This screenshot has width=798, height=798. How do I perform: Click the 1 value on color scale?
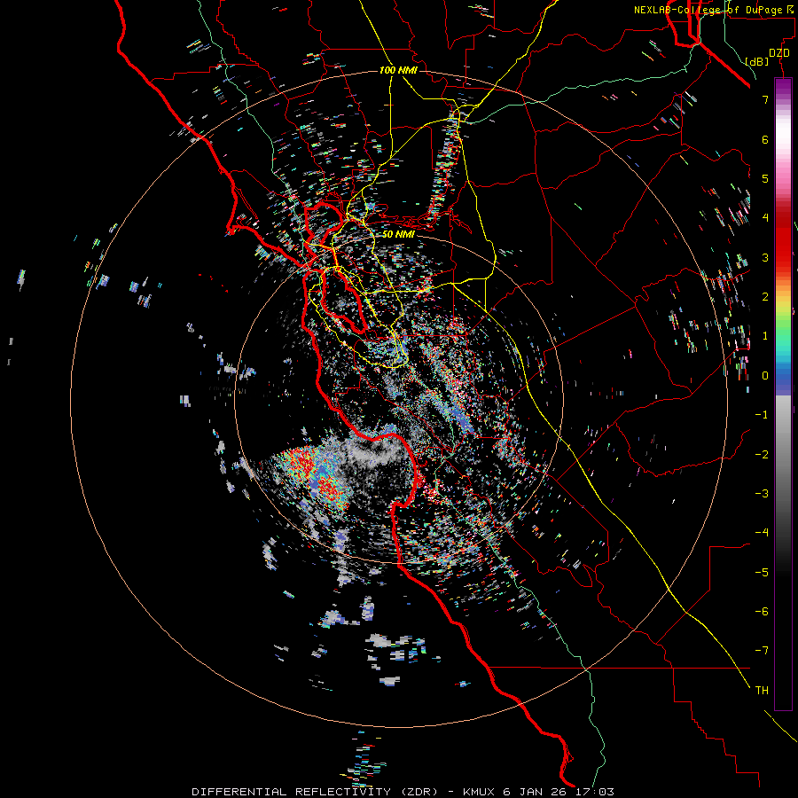(x=765, y=336)
